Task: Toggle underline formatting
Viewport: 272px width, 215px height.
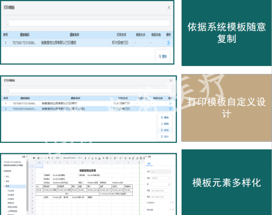Action: 92,158
